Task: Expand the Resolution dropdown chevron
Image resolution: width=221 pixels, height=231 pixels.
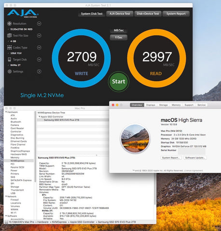Action: pos(39,24)
